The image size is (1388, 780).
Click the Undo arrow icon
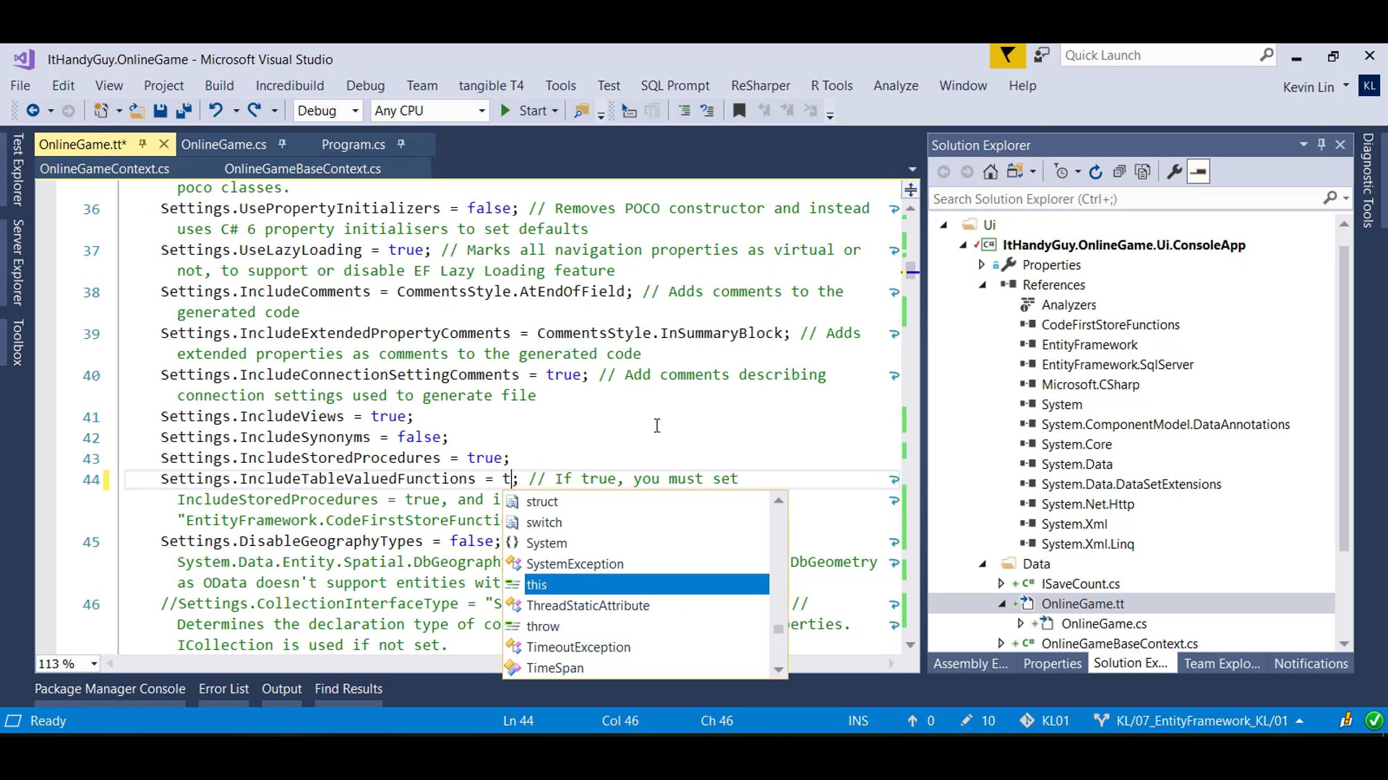coord(215,110)
